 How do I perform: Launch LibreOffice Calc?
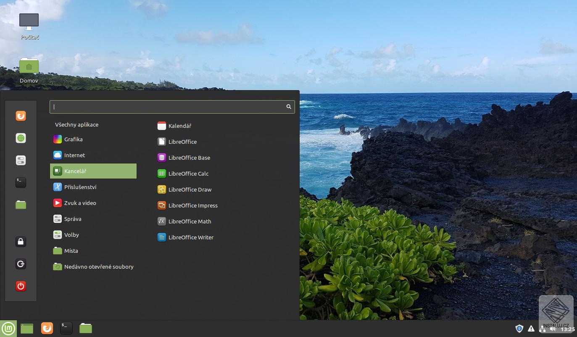point(188,174)
